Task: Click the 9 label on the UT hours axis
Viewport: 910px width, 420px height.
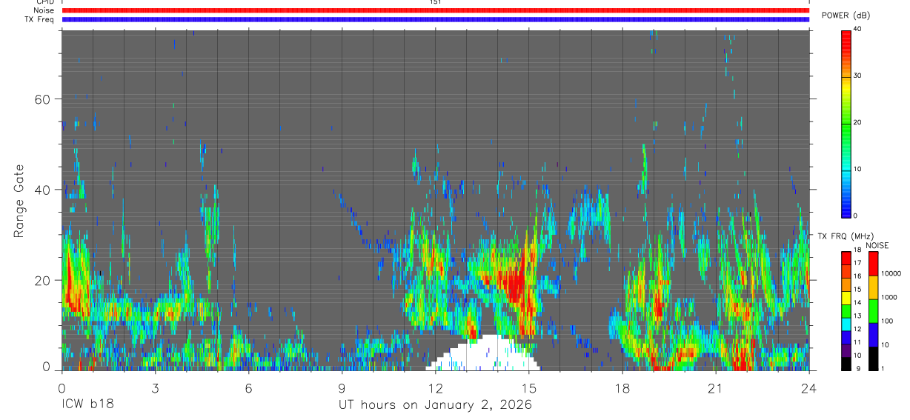Action: [342, 388]
